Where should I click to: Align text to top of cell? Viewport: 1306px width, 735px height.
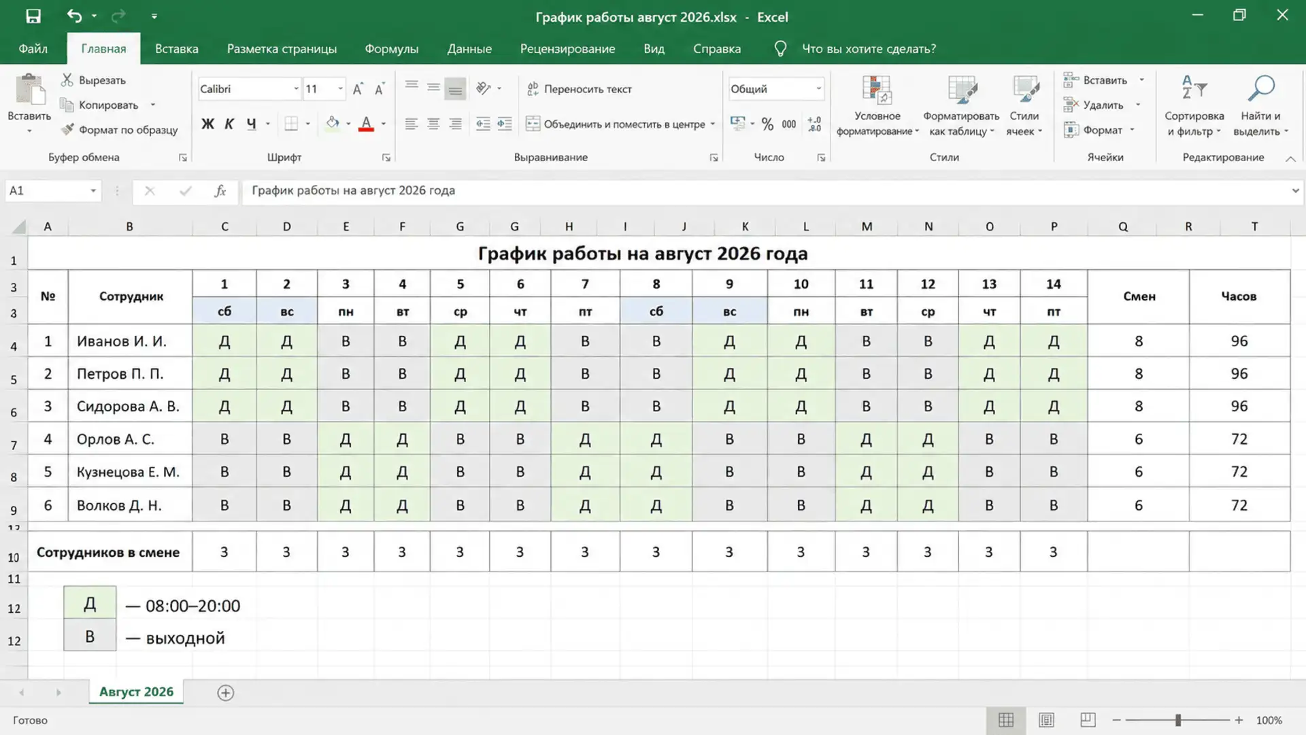coord(412,86)
